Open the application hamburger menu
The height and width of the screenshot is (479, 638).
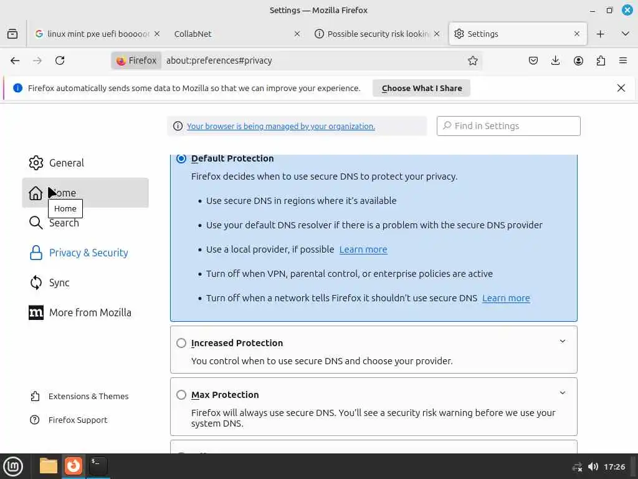(x=623, y=60)
